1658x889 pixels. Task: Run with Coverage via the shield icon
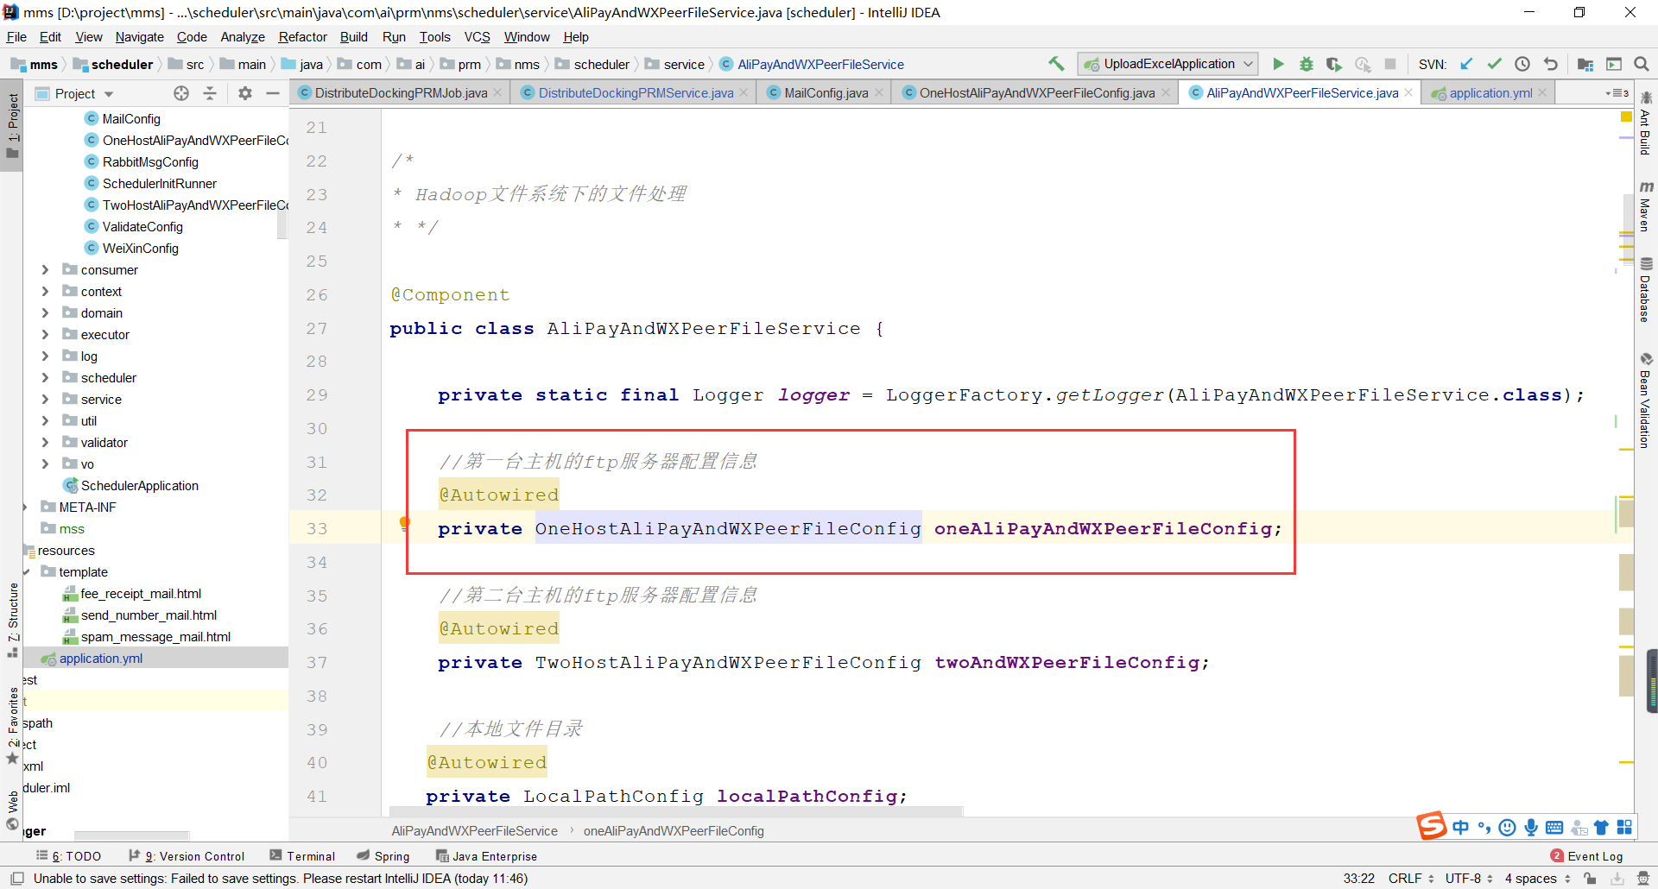(x=1334, y=64)
